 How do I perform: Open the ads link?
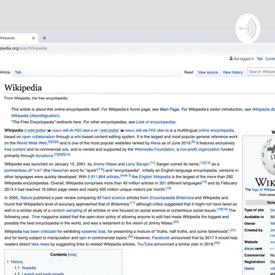[65, 149]
